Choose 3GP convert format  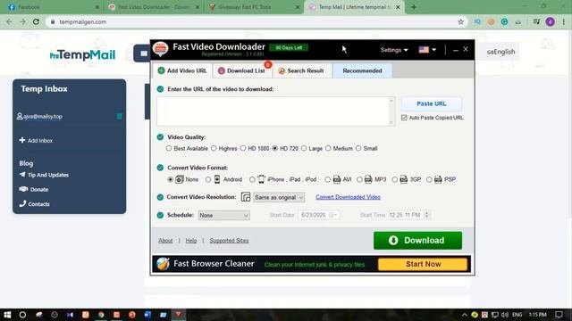[x=395, y=179]
